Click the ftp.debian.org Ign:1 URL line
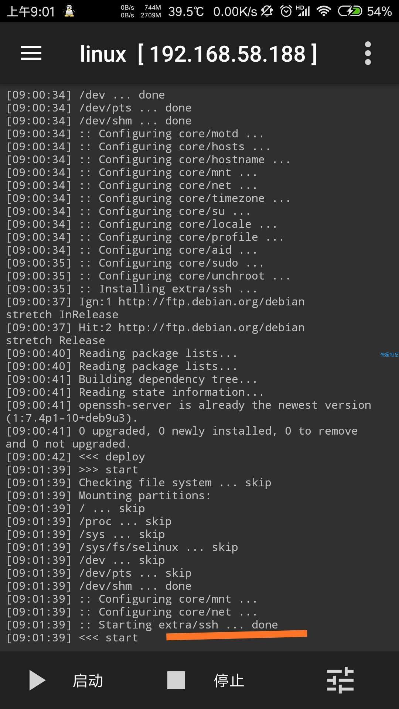Screen dimensions: 399x709 point(155,308)
